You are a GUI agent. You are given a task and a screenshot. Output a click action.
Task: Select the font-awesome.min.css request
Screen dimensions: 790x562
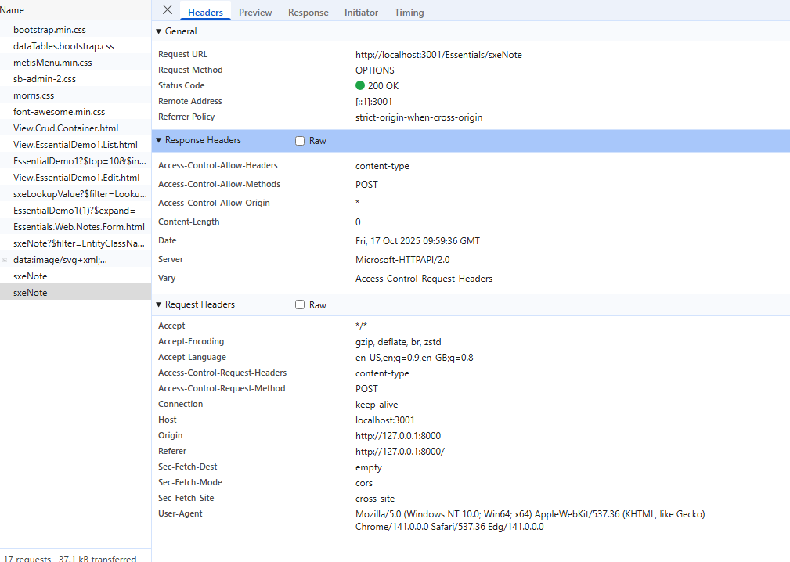(x=59, y=112)
